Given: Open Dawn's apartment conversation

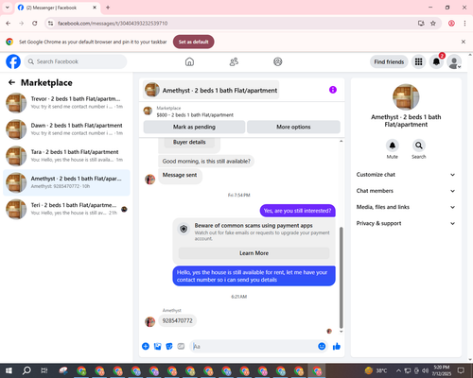Looking at the screenshot, I should [x=66, y=129].
